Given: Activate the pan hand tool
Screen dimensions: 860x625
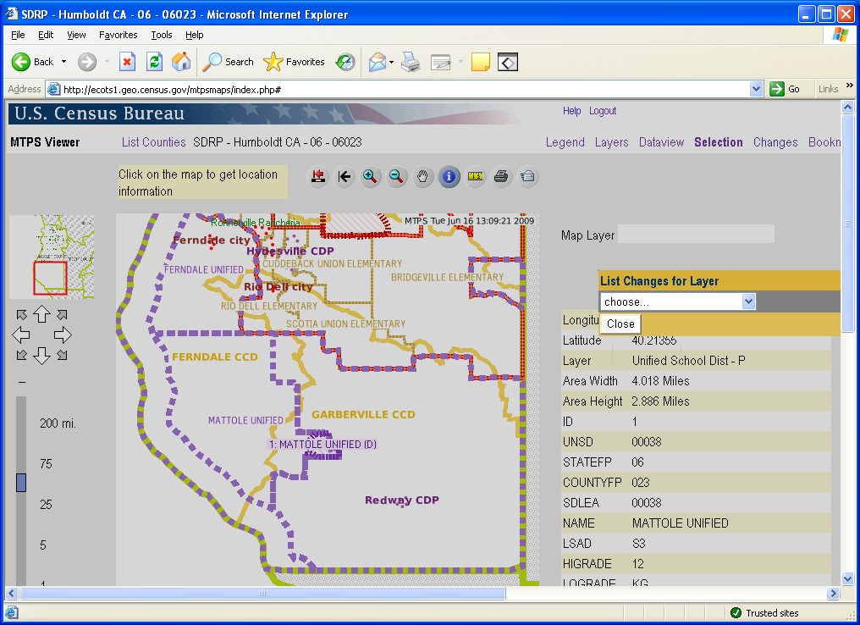Looking at the screenshot, I should pyautogui.click(x=422, y=176).
